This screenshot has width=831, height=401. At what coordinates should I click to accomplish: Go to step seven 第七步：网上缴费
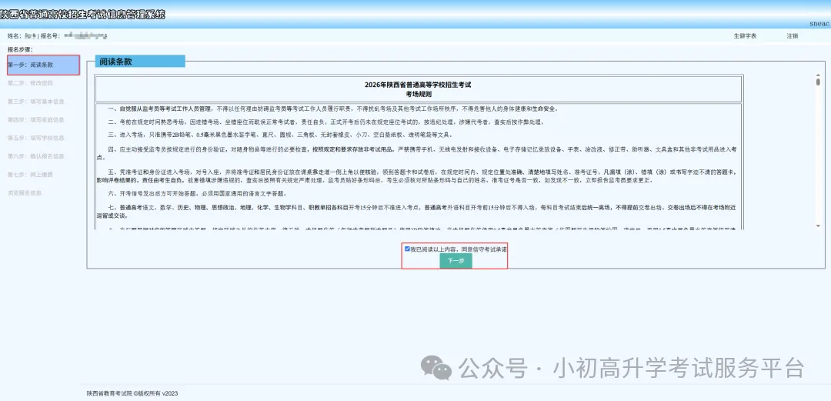click(x=30, y=175)
